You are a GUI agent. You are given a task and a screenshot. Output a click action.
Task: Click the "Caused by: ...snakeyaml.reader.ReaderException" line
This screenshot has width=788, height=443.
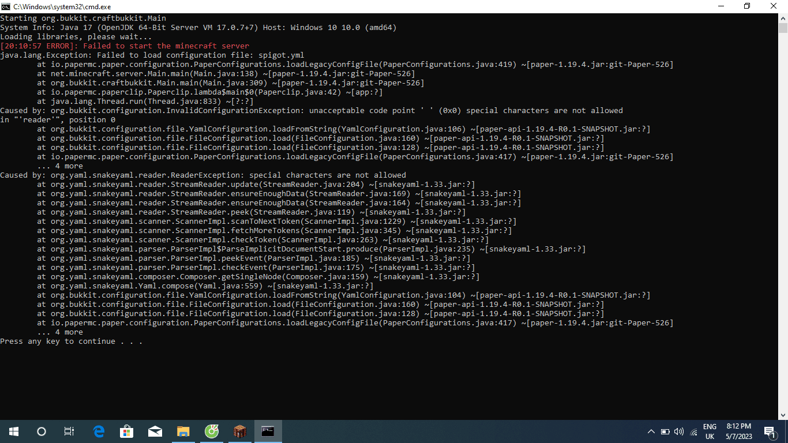(203, 175)
